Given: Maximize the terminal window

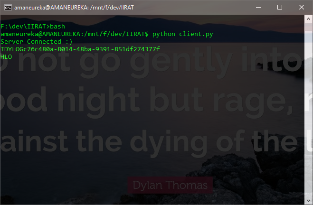Looking at the screenshot, I should click(280, 8).
